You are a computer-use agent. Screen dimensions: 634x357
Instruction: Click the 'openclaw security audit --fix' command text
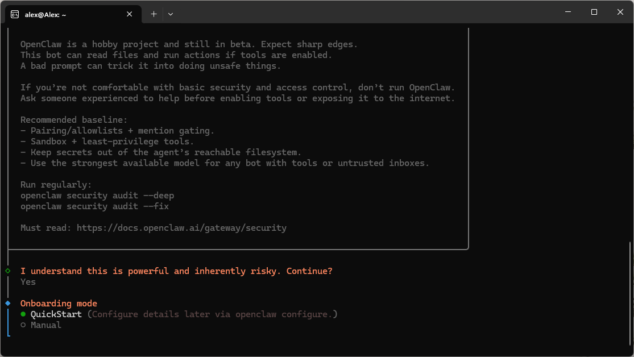click(x=94, y=206)
